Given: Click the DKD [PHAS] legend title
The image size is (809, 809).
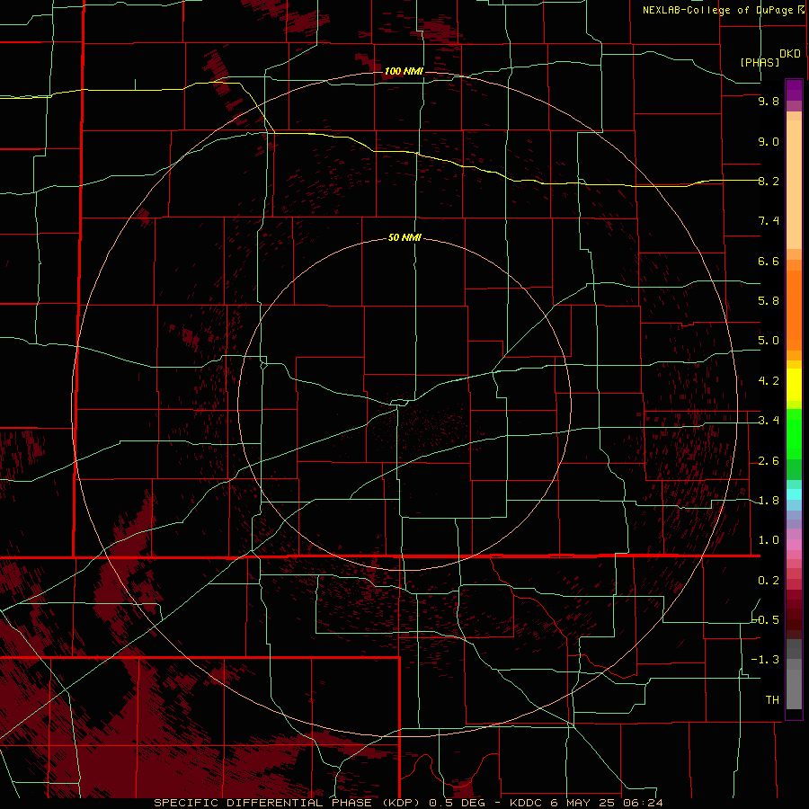Looking at the screenshot, I should pos(769,58).
